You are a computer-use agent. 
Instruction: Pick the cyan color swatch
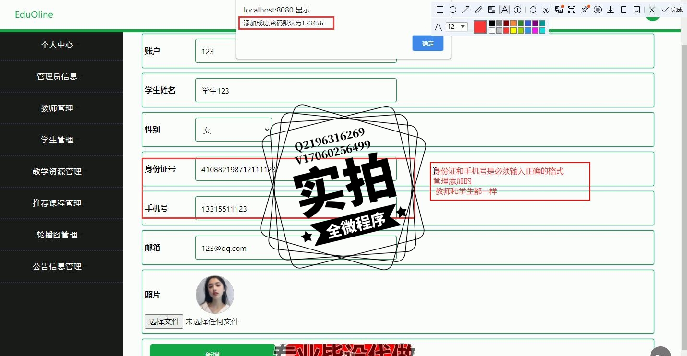542,31
